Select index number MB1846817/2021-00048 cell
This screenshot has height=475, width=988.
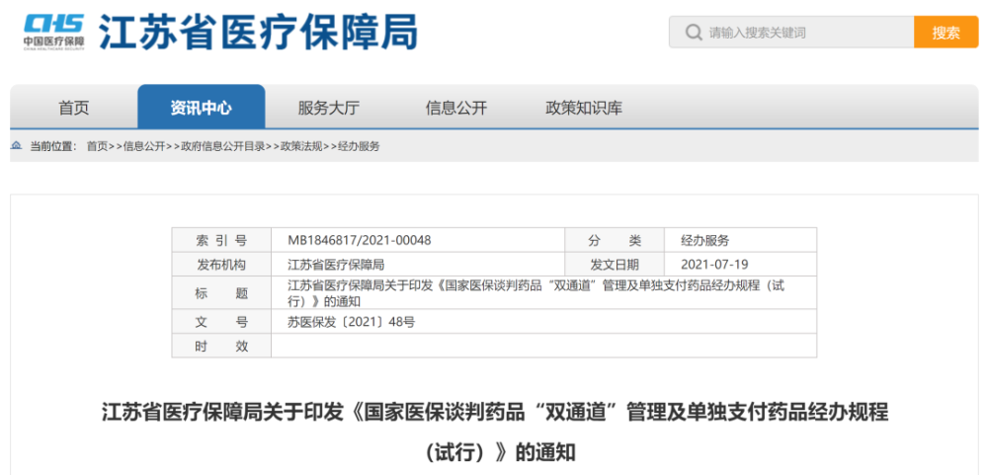pos(418,240)
